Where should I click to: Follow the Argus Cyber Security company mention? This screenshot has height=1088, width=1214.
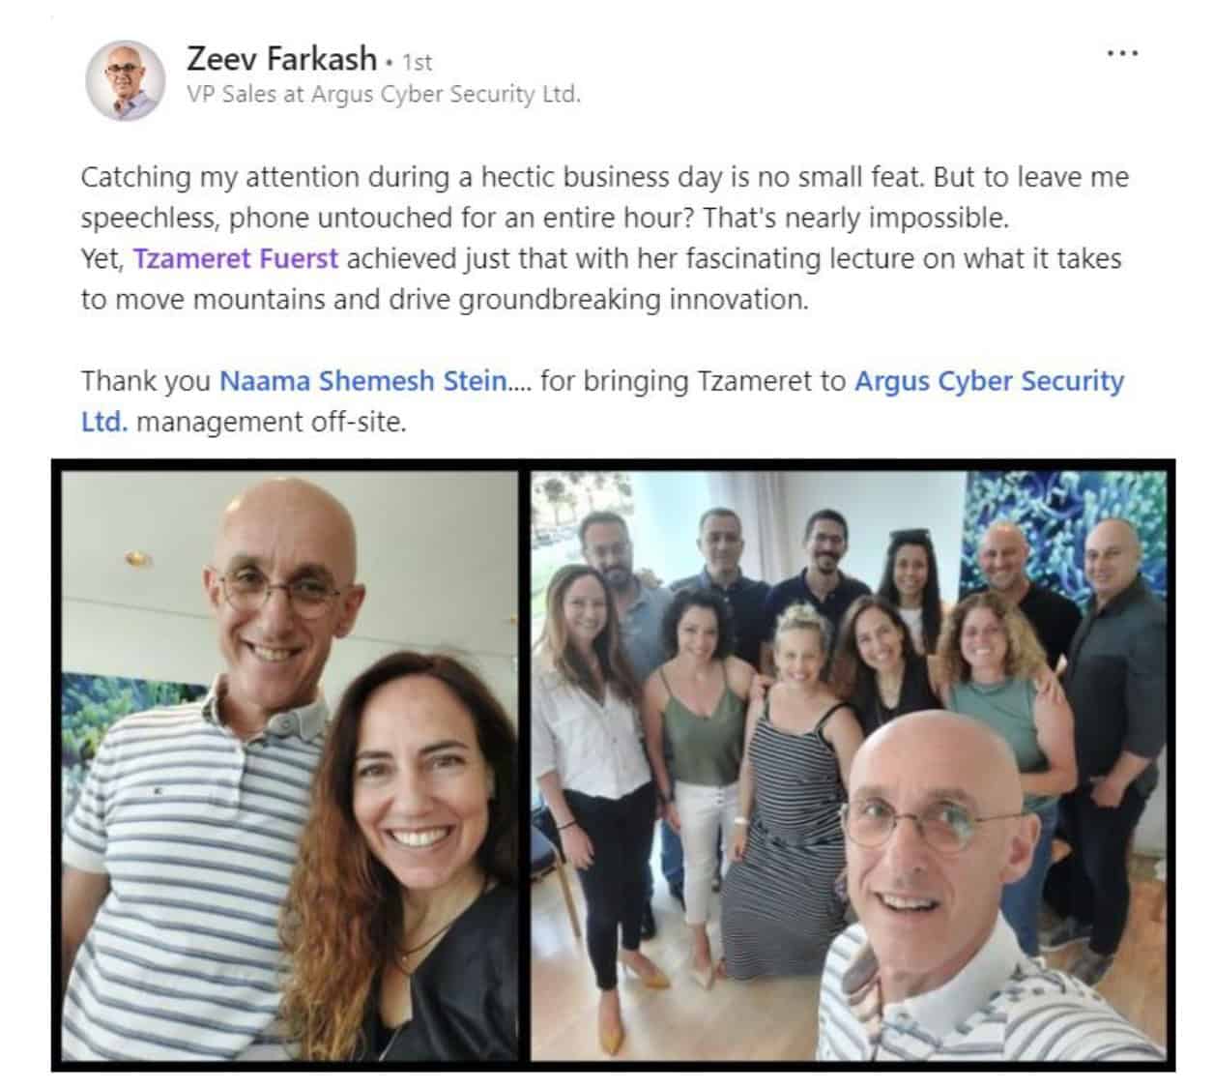click(x=990, y=381)
